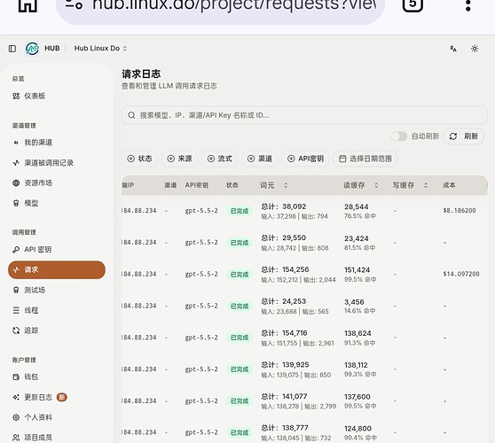The width and height of the screenshot is (495, 443).
Task: Tap the browser home icon
Action: pos(27,5)
